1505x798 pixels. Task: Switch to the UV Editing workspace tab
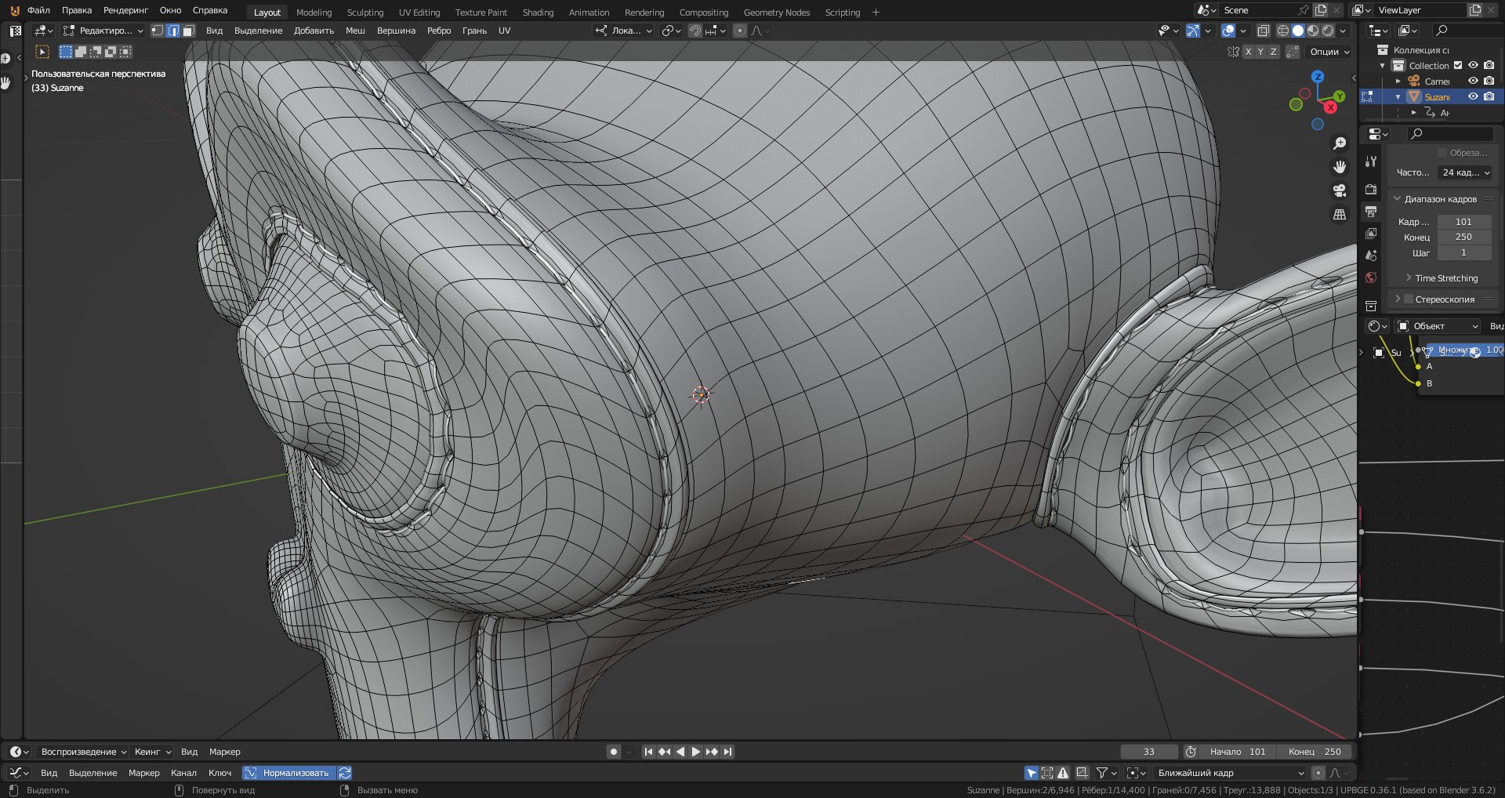pos(419,13)
